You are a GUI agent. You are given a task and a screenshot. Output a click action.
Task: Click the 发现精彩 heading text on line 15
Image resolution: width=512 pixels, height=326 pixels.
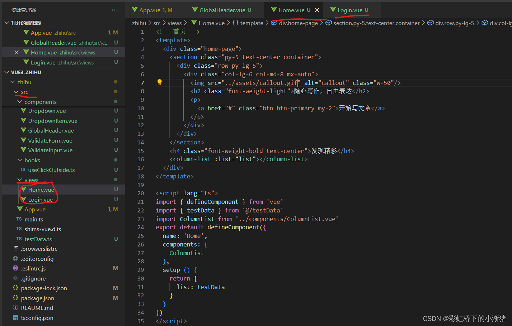(x=324, y=151)
